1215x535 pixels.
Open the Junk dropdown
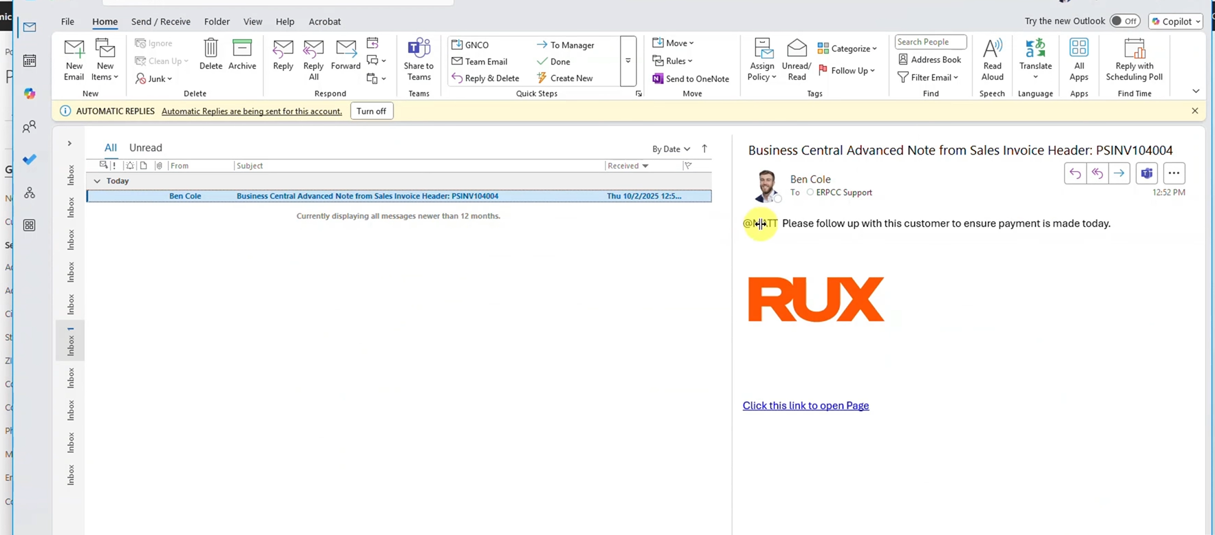(154, 78)
